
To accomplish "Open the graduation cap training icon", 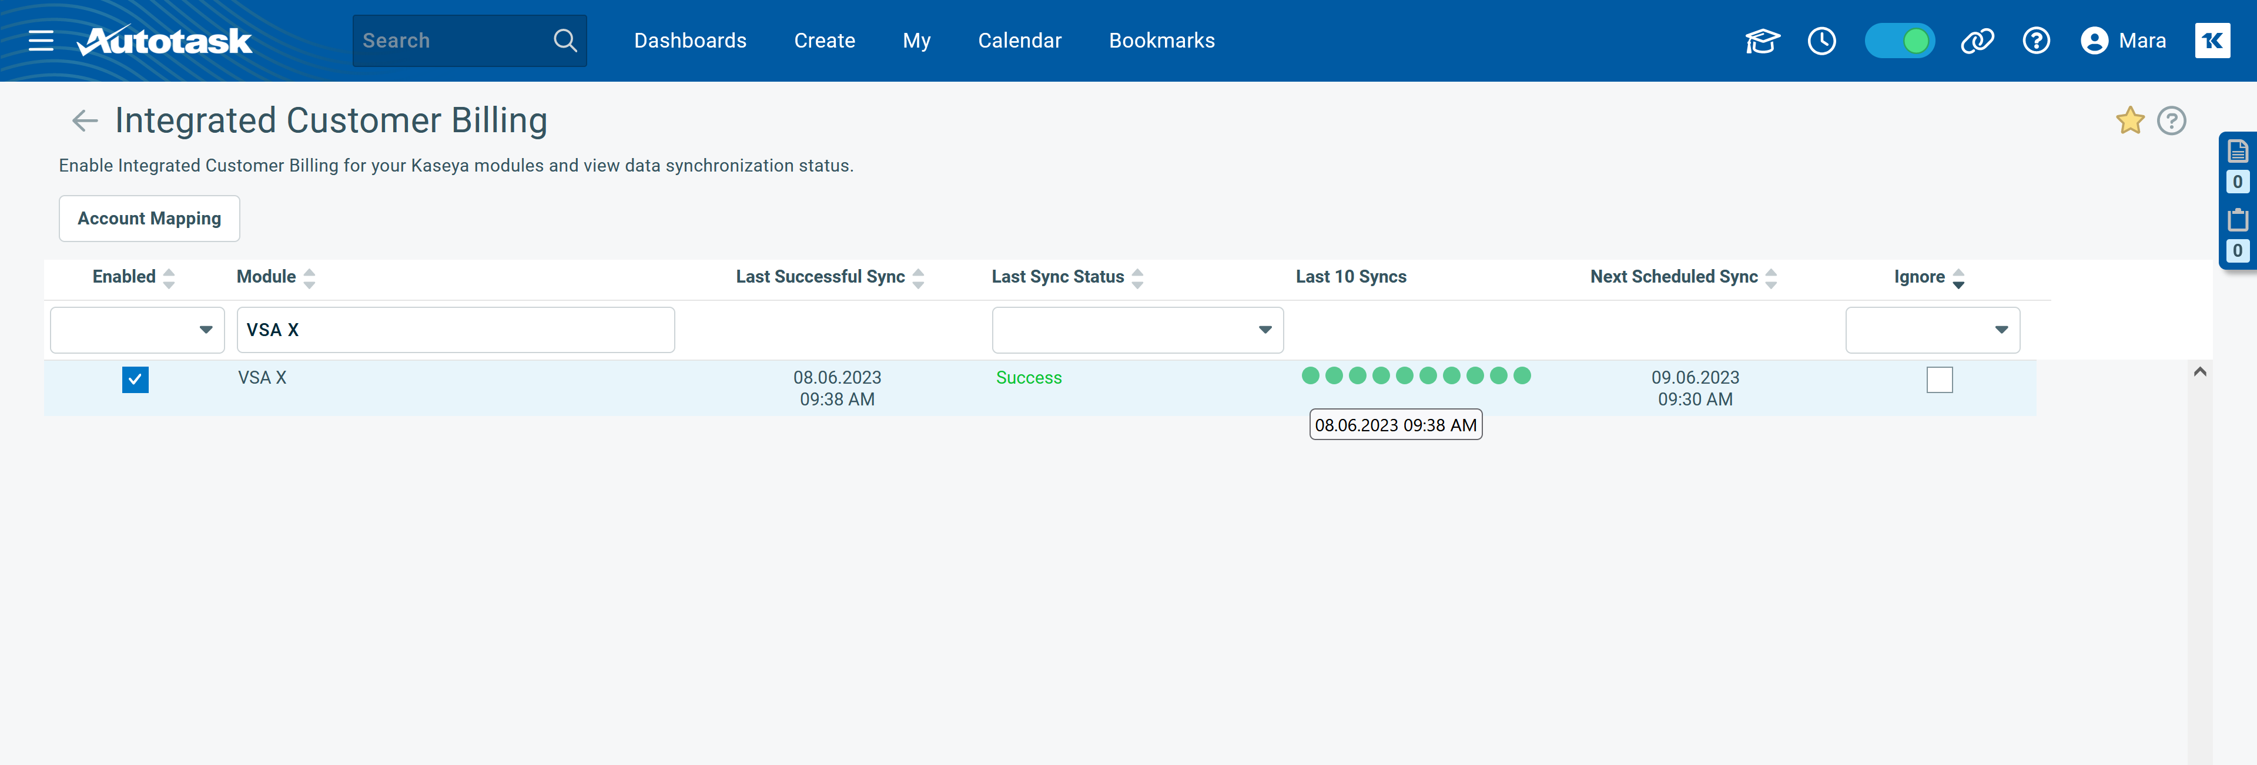I will coord(1762,41).
